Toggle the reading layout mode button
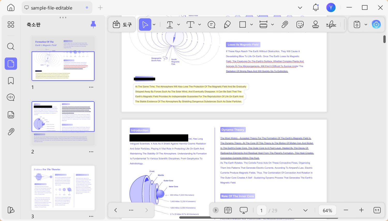The height and width of the screenshot is (221, 388). [x=228, y=210]
